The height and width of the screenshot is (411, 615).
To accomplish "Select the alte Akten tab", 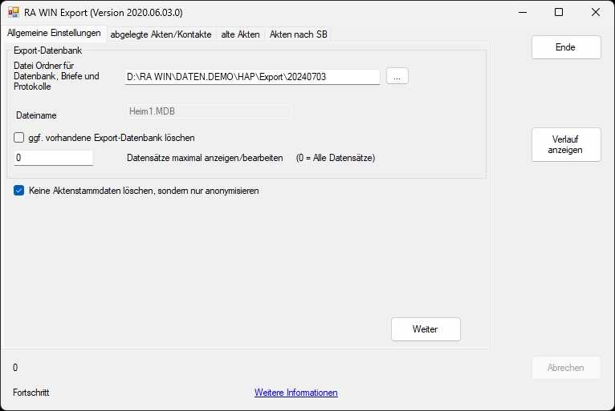I will click(x=240, y=34).
